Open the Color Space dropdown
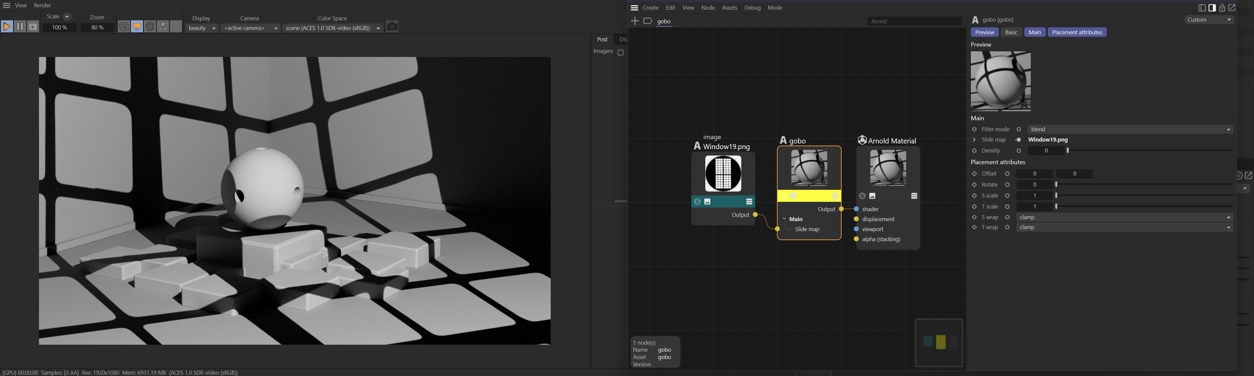 pyautogui.click(x=332, y=28)
